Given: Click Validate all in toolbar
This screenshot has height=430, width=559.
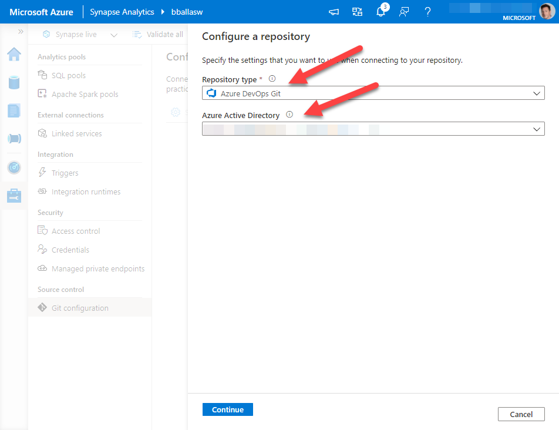Looking at the screenshot, I should coord(164,35).
